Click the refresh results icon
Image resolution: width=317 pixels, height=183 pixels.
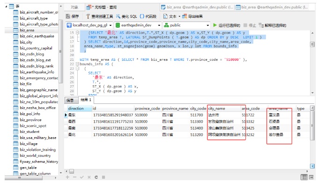point(96,177)
